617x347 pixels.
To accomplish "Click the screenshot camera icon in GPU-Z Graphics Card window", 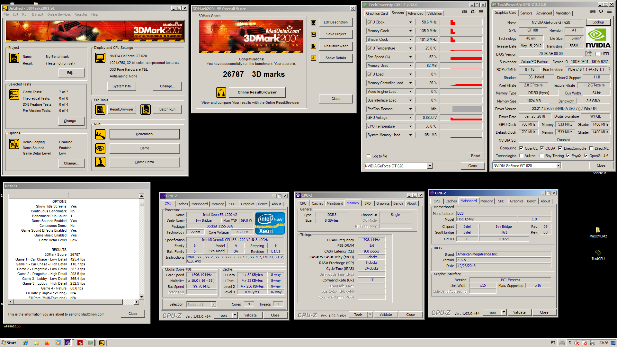I will (x=593, y=12).
